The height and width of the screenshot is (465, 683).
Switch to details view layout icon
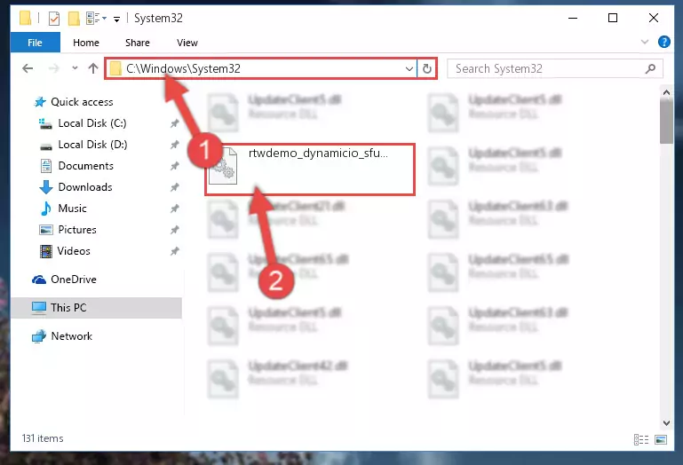point(641,440)
